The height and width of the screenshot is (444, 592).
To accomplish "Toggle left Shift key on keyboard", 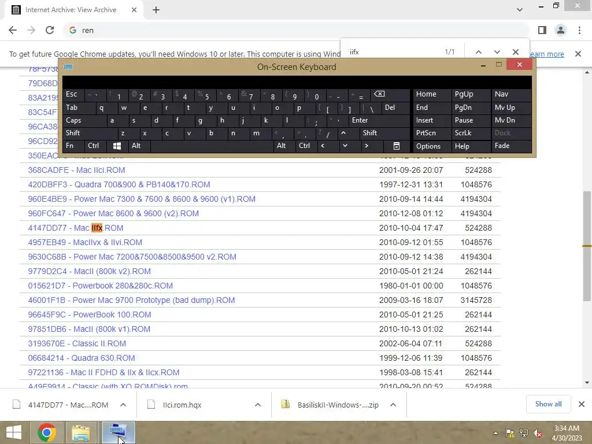I will 90,133.
